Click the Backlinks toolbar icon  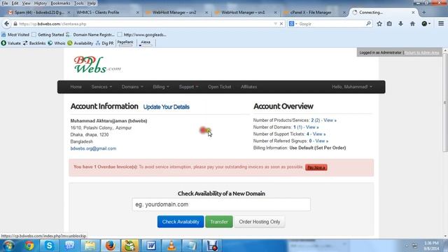(34, 43)
